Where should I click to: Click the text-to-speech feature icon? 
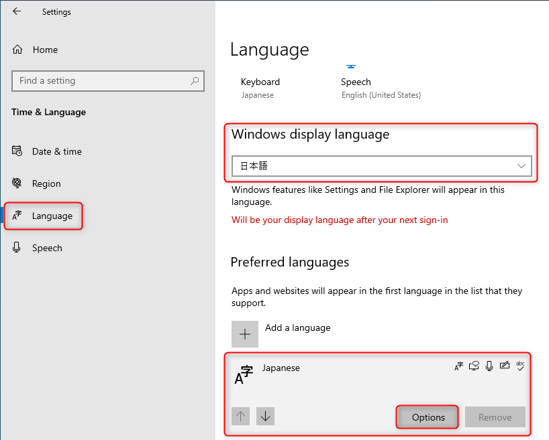coord(475,366)
